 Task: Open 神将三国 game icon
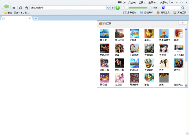click(x=119, y=63)
